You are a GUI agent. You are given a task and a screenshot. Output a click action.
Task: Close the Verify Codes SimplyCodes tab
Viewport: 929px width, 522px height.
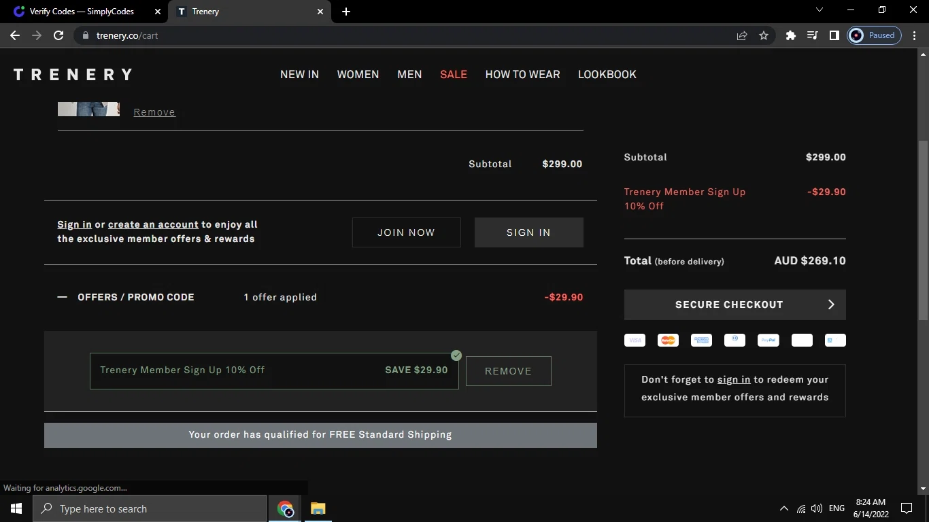tap(158, 12)
